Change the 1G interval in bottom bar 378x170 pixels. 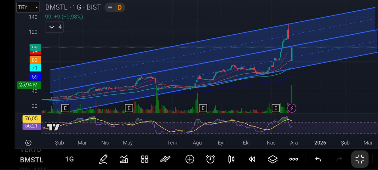69,159
